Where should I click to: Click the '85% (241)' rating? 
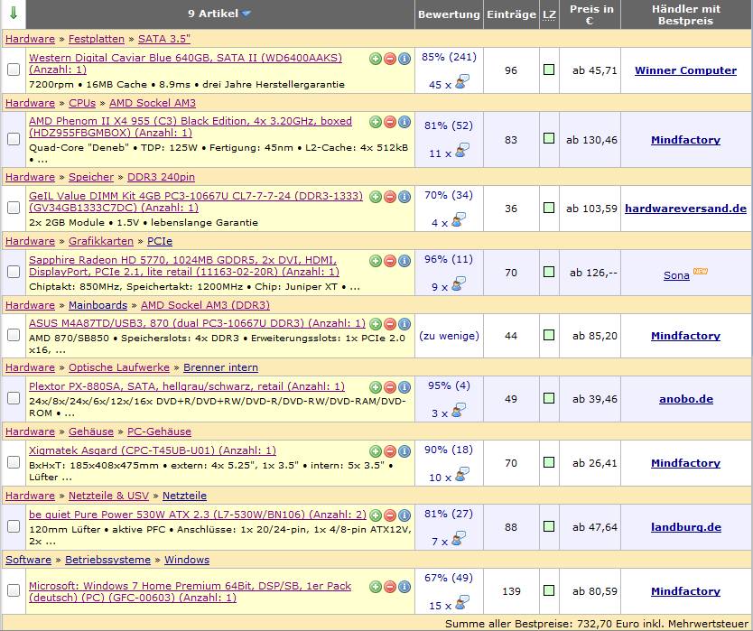click(449, 57)
